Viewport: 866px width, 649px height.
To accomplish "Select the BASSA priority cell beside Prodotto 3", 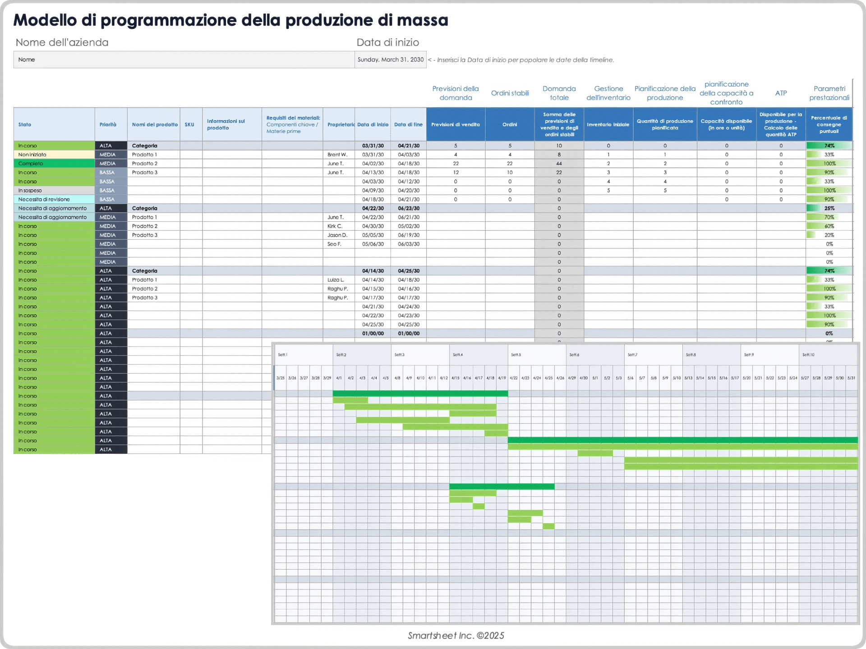I will click(111, 172).
